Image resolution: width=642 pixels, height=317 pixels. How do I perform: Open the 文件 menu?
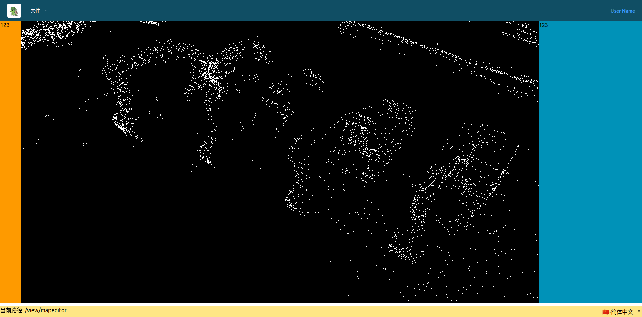click(35, 11)
